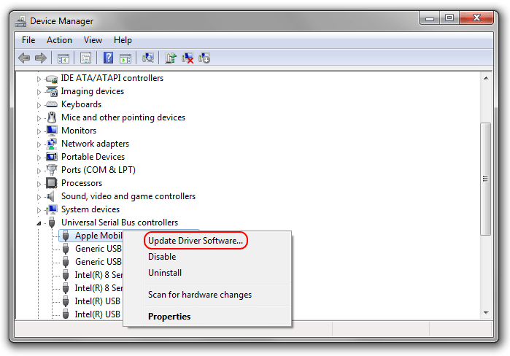Click the Network adapters icon

pos(52,144)
